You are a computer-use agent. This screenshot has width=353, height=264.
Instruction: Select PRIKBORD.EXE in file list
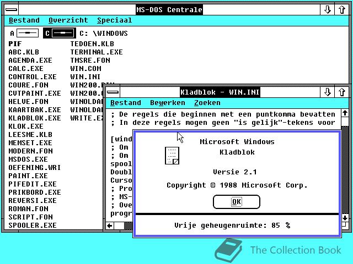click(x=35, y=193)
